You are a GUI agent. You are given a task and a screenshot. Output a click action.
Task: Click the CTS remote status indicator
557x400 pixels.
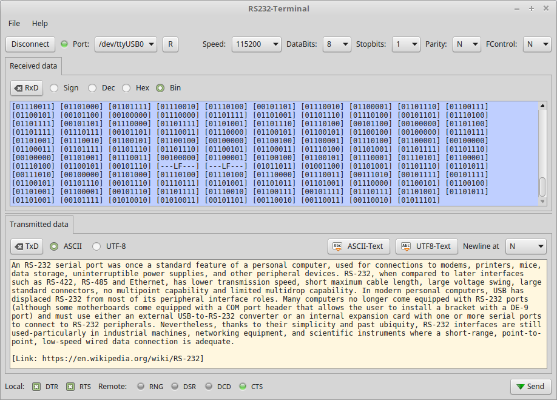pyautogui.click(x=243, y=387)
